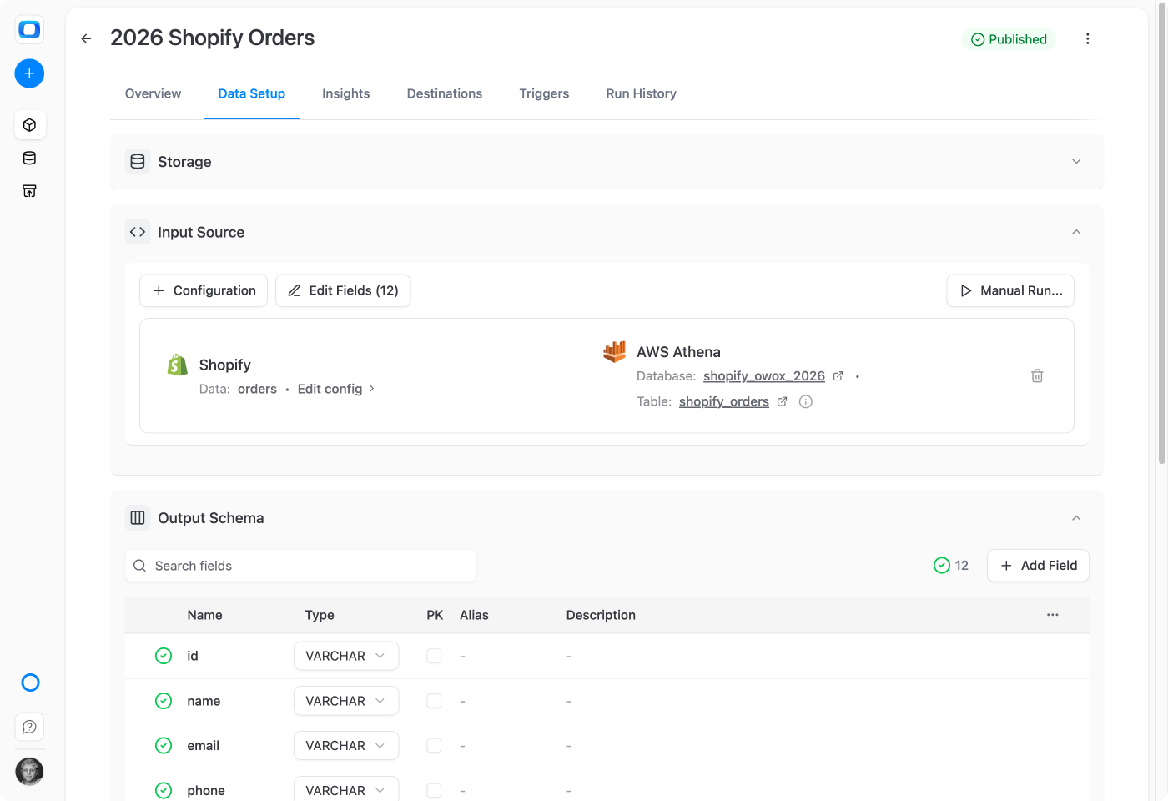This screenshot has width=1168, height=801.
Task: Toggle primary key checkbox for name
Action: tap(434, 701)
